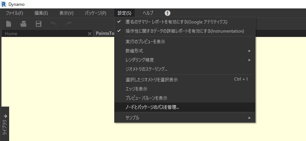Toggle プレビュー バルーンを表示 option
Viewport: 306px width, 141px height.
(x=184, y=98)
